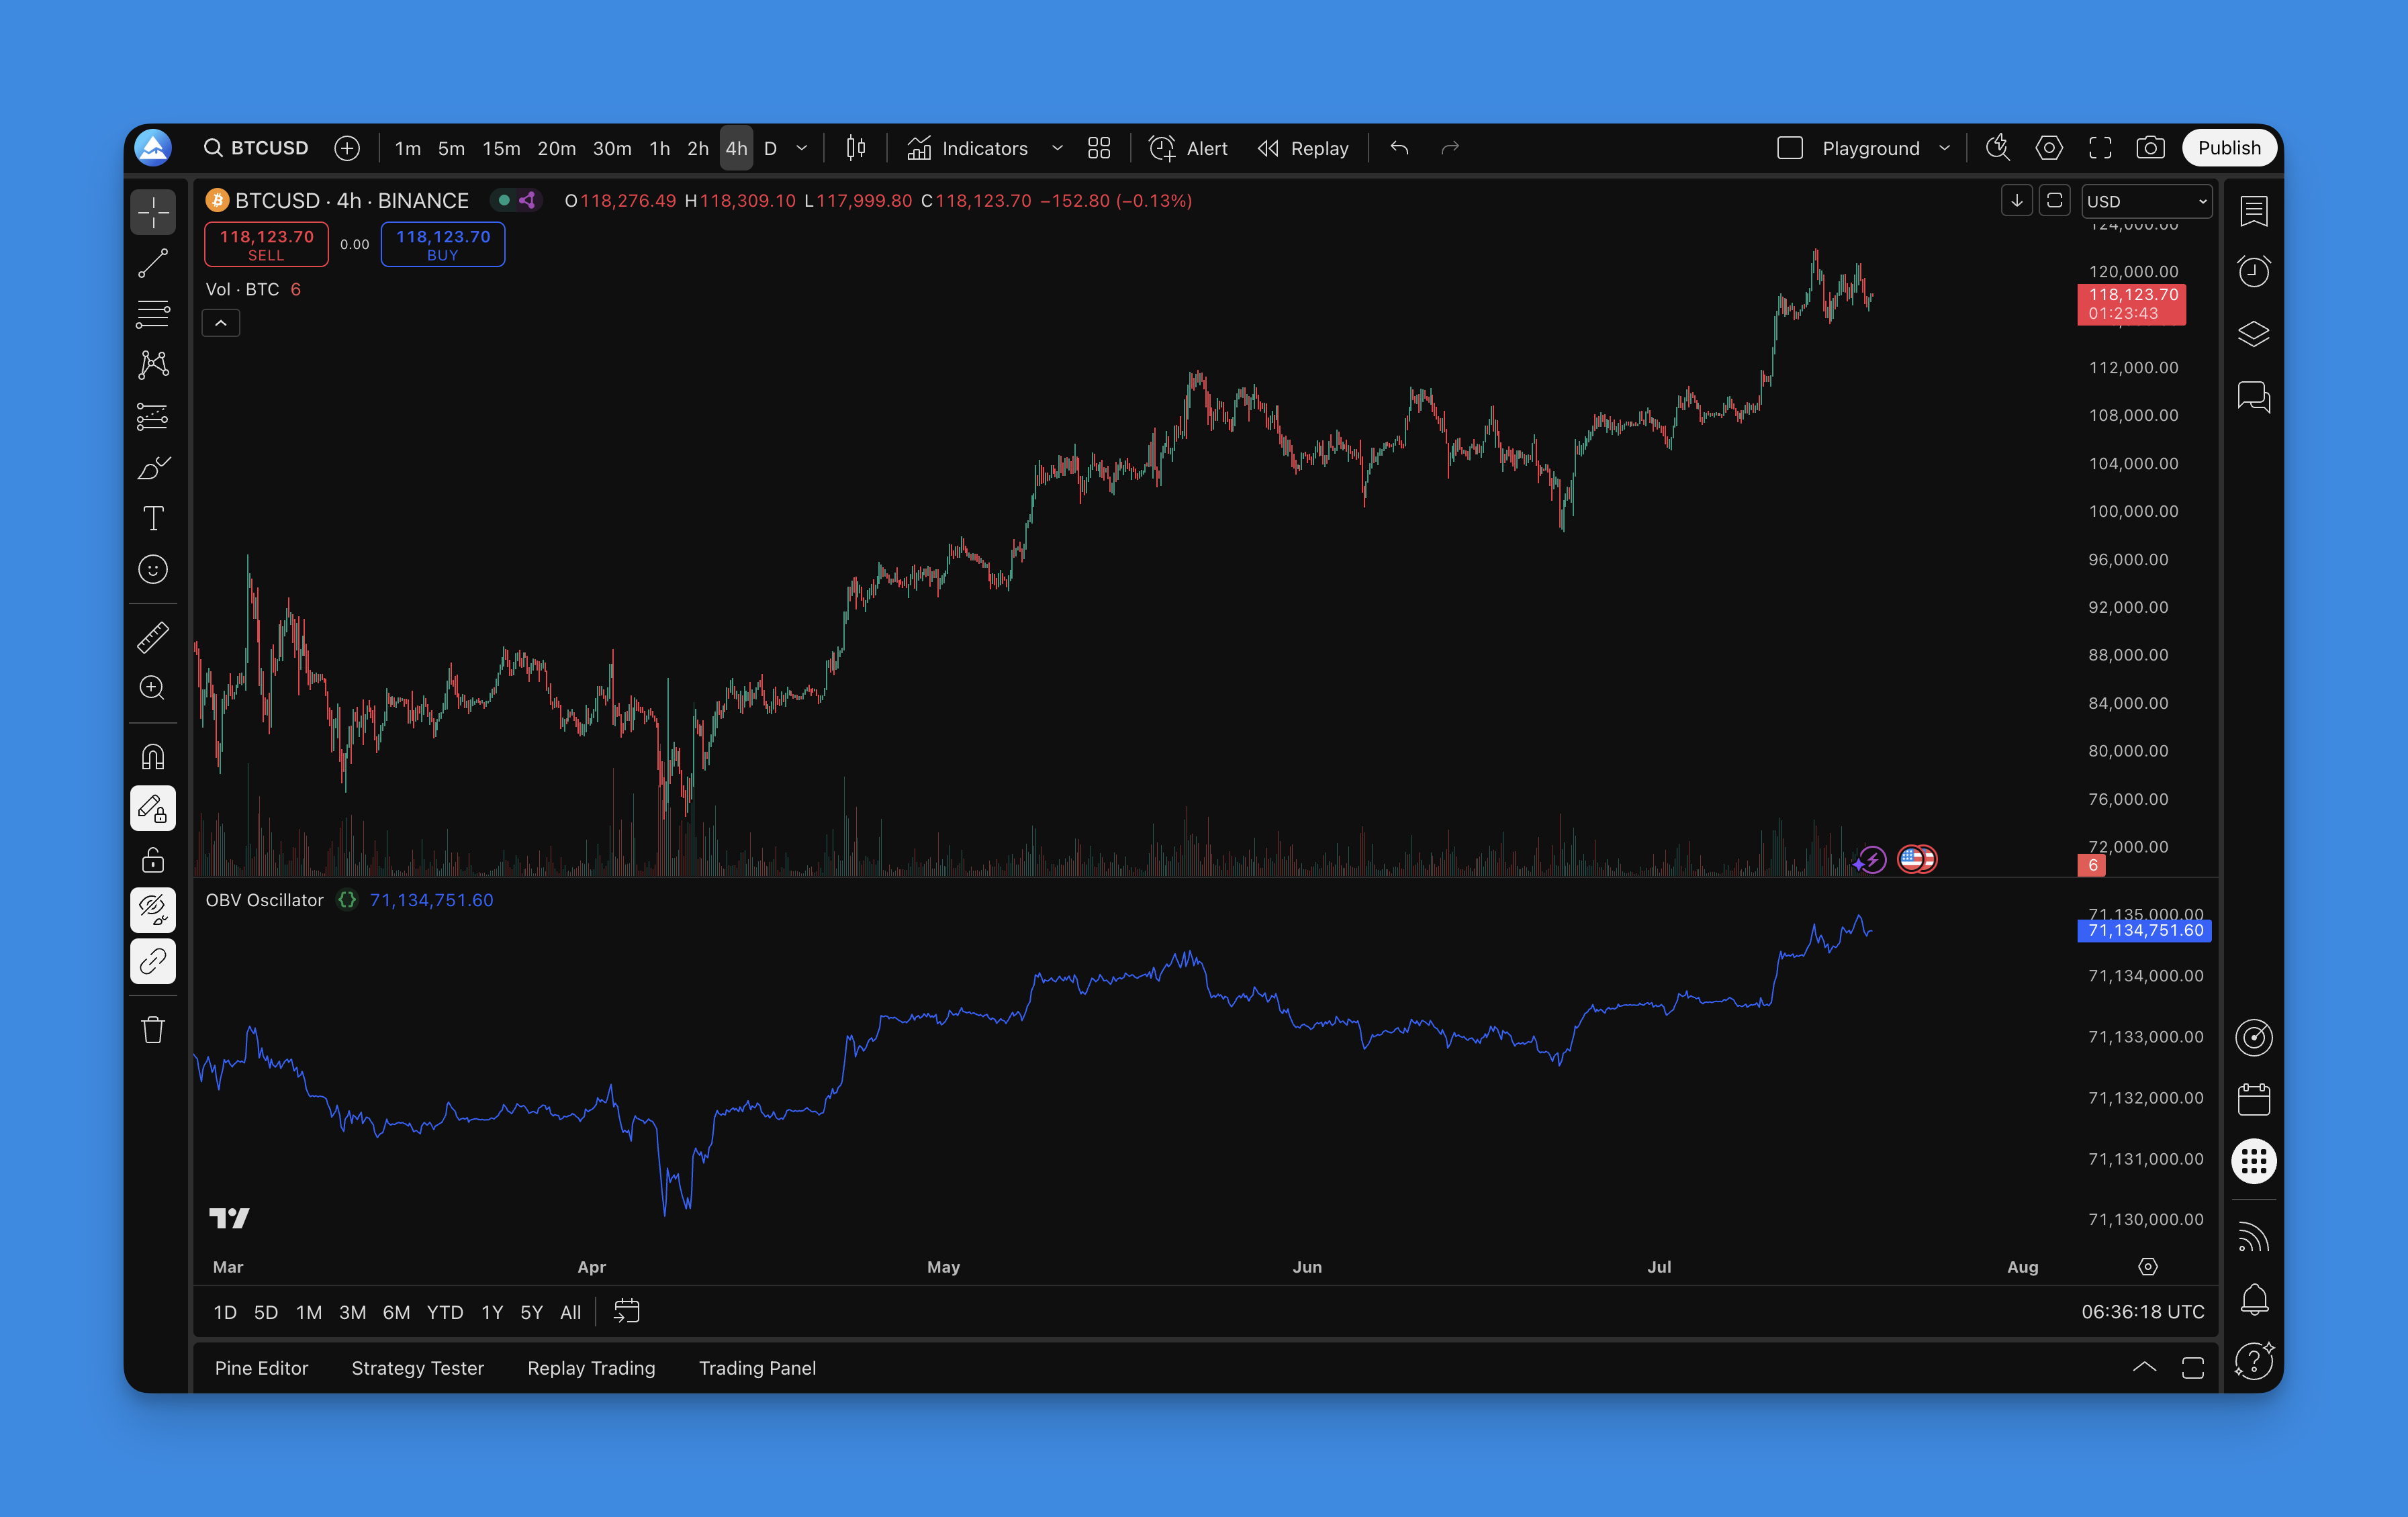Toggle stay in drawing mode
2408x1517 pixels.
click(x=153, y=808)
